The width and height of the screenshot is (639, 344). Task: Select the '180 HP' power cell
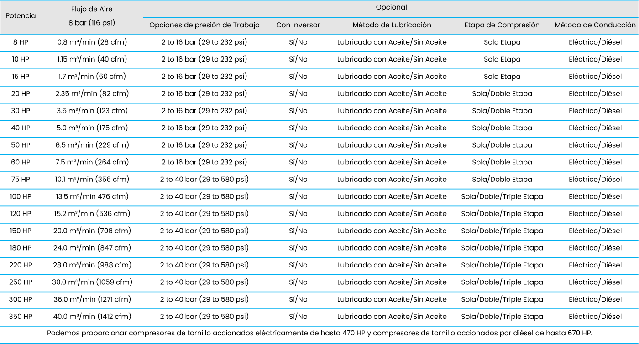(x=21, y=248)
